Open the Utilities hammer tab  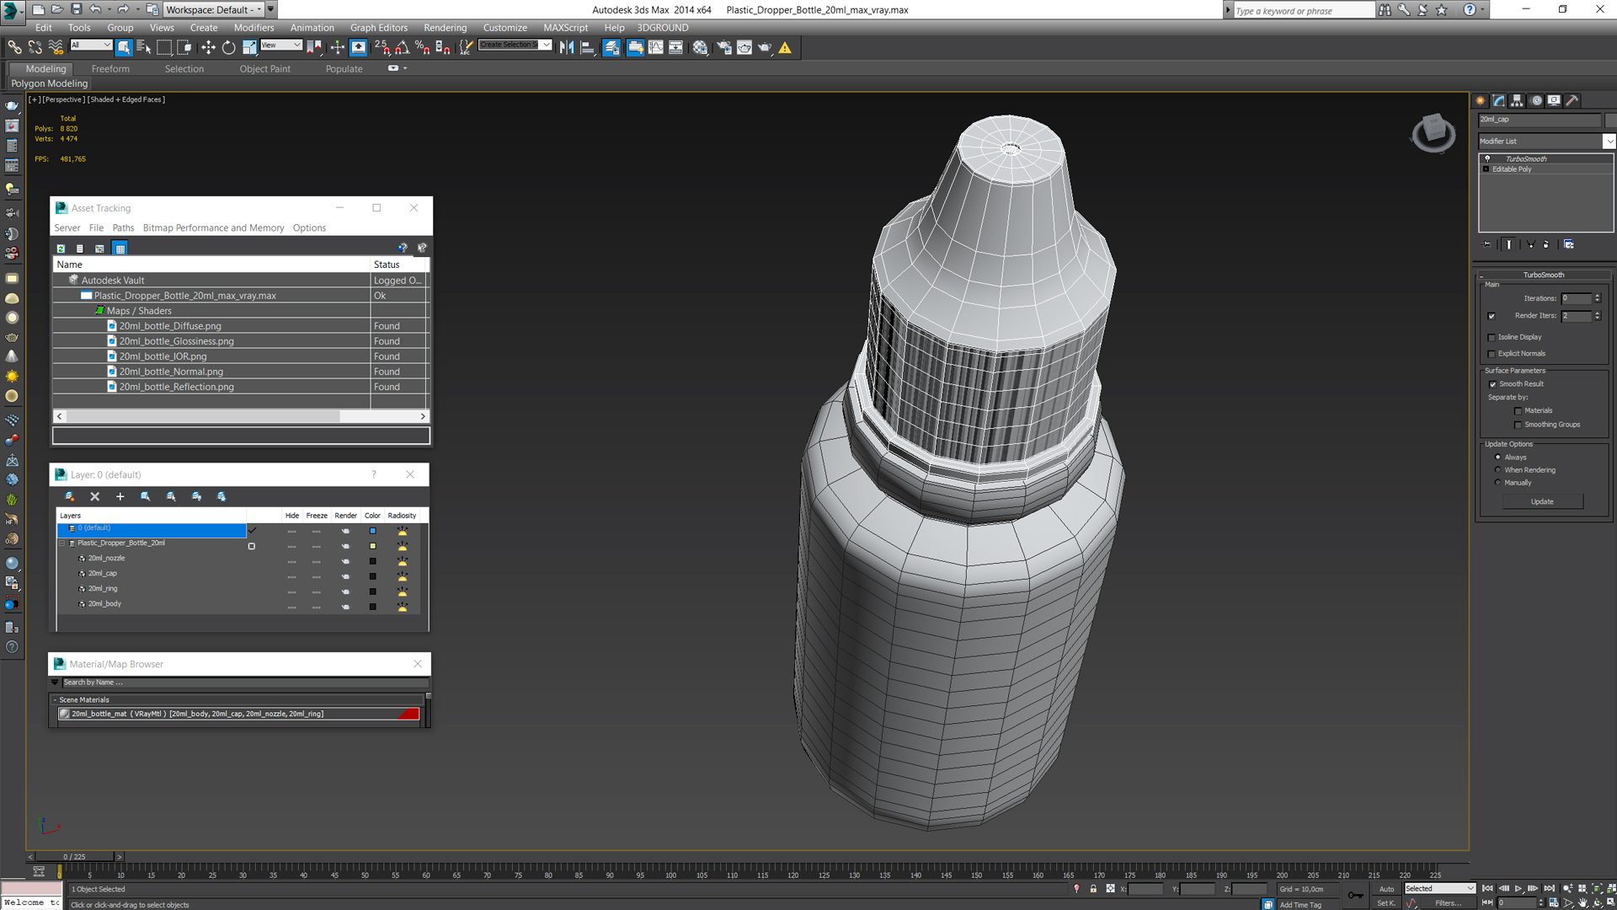pyautogui.click(x=1572, y=100)
